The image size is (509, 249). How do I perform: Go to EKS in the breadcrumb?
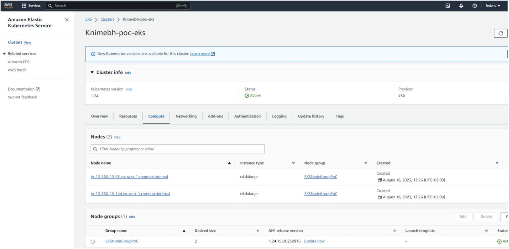pyautogui.click(x=89, y=19)
